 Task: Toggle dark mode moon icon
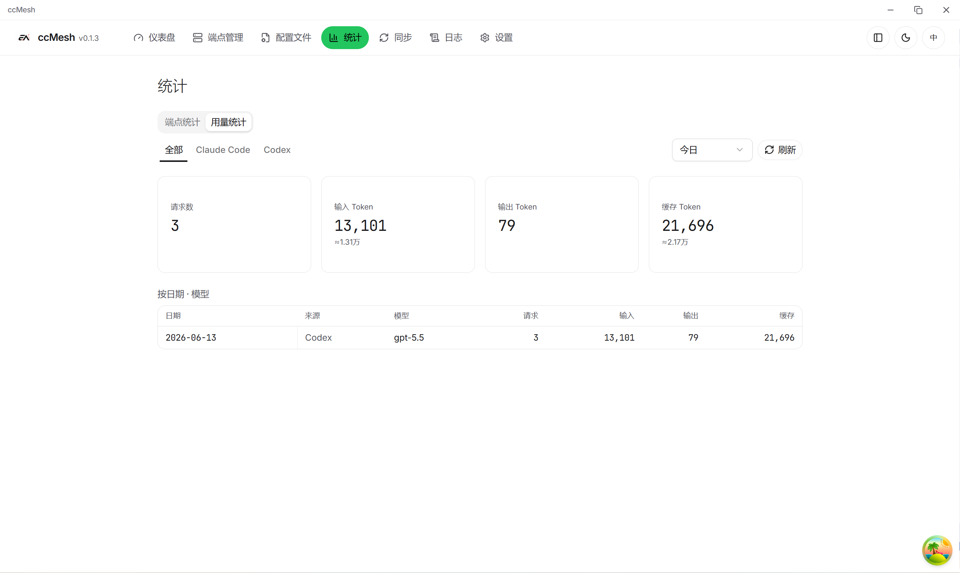[906, 37]
